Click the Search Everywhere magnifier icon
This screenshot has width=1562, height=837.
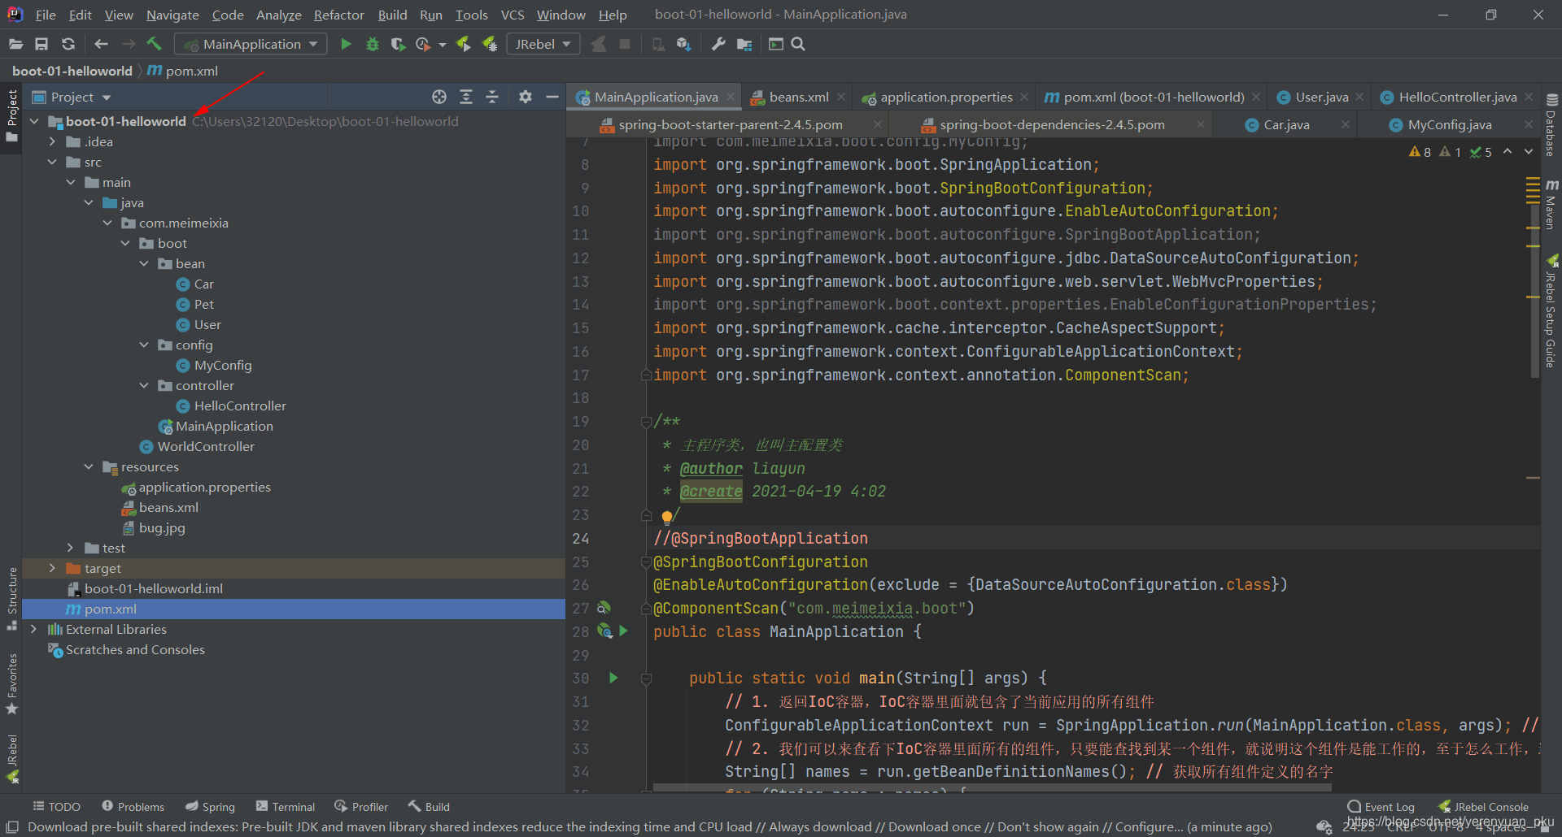(798, 44)
